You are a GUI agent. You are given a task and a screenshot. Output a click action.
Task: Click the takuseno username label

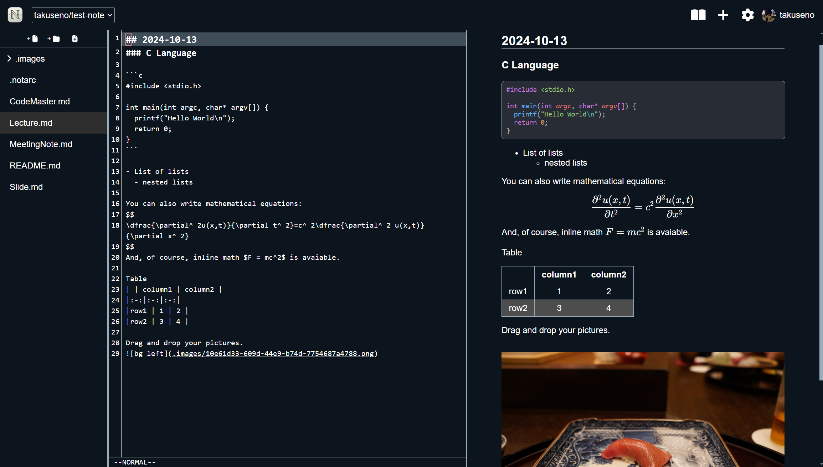coord(797,15)
